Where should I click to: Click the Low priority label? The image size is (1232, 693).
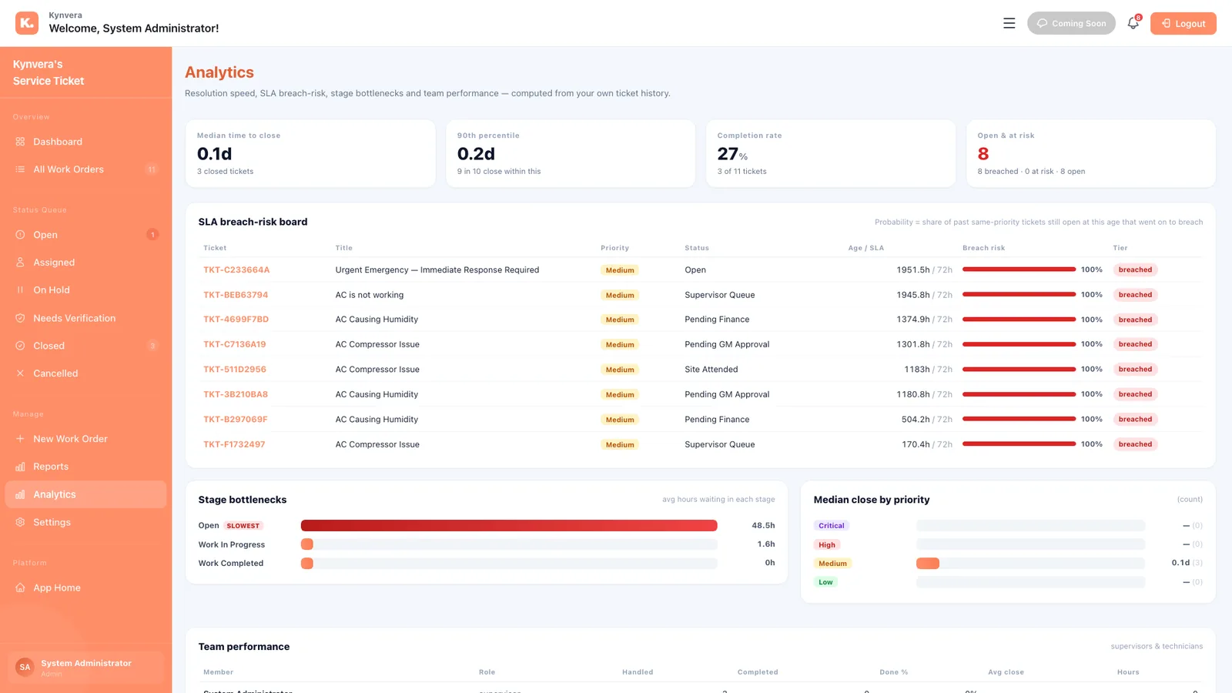pyautogui.click(x=825, y=582)
